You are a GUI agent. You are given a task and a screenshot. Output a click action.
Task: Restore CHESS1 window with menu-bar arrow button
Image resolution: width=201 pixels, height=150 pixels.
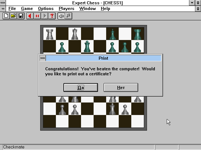coord(198,9)
